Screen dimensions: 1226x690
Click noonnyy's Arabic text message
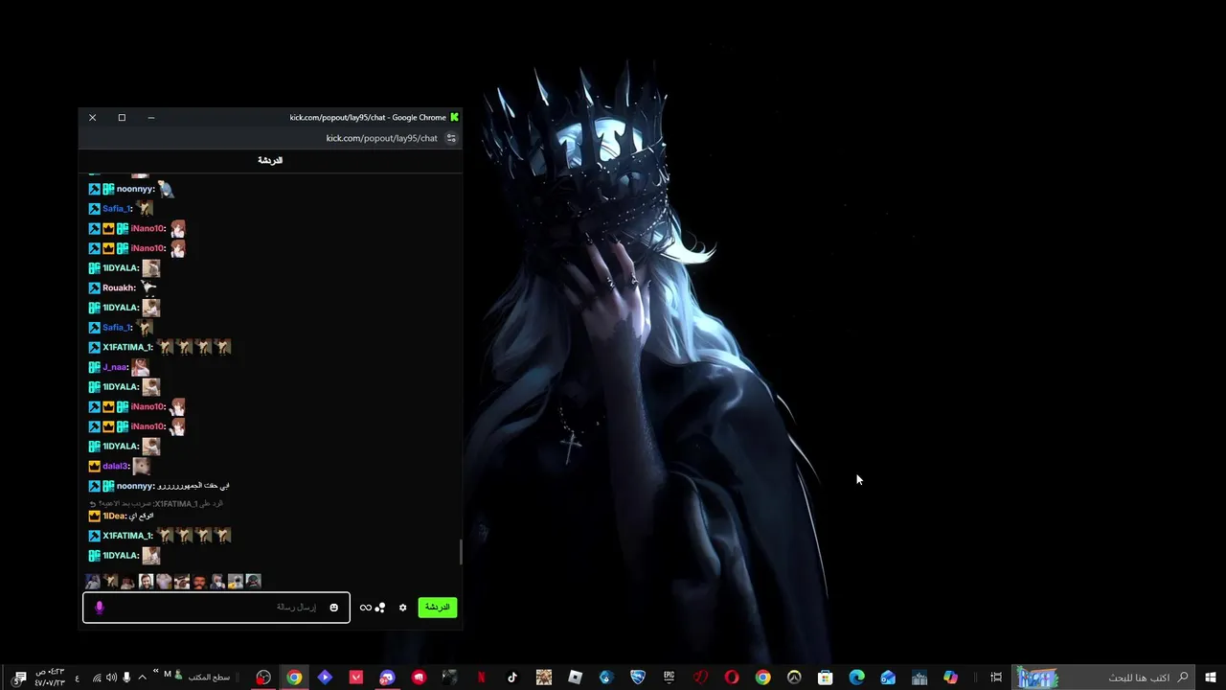coord(194,486)
